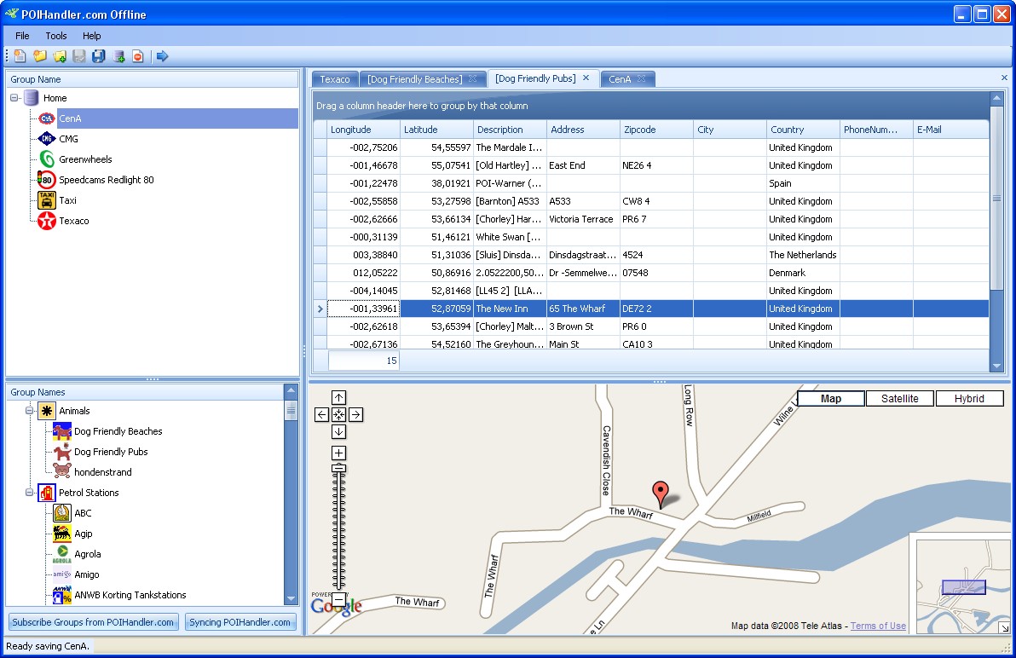Click the current row indicator arrow
Viewport: 1016px width, 658px height.
pyautogui.click(x=320, y=309)
